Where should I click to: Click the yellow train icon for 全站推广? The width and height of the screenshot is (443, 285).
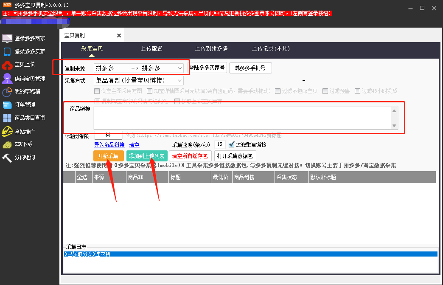point(7,131)
